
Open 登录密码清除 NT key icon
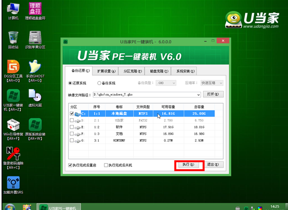(13, 158)
